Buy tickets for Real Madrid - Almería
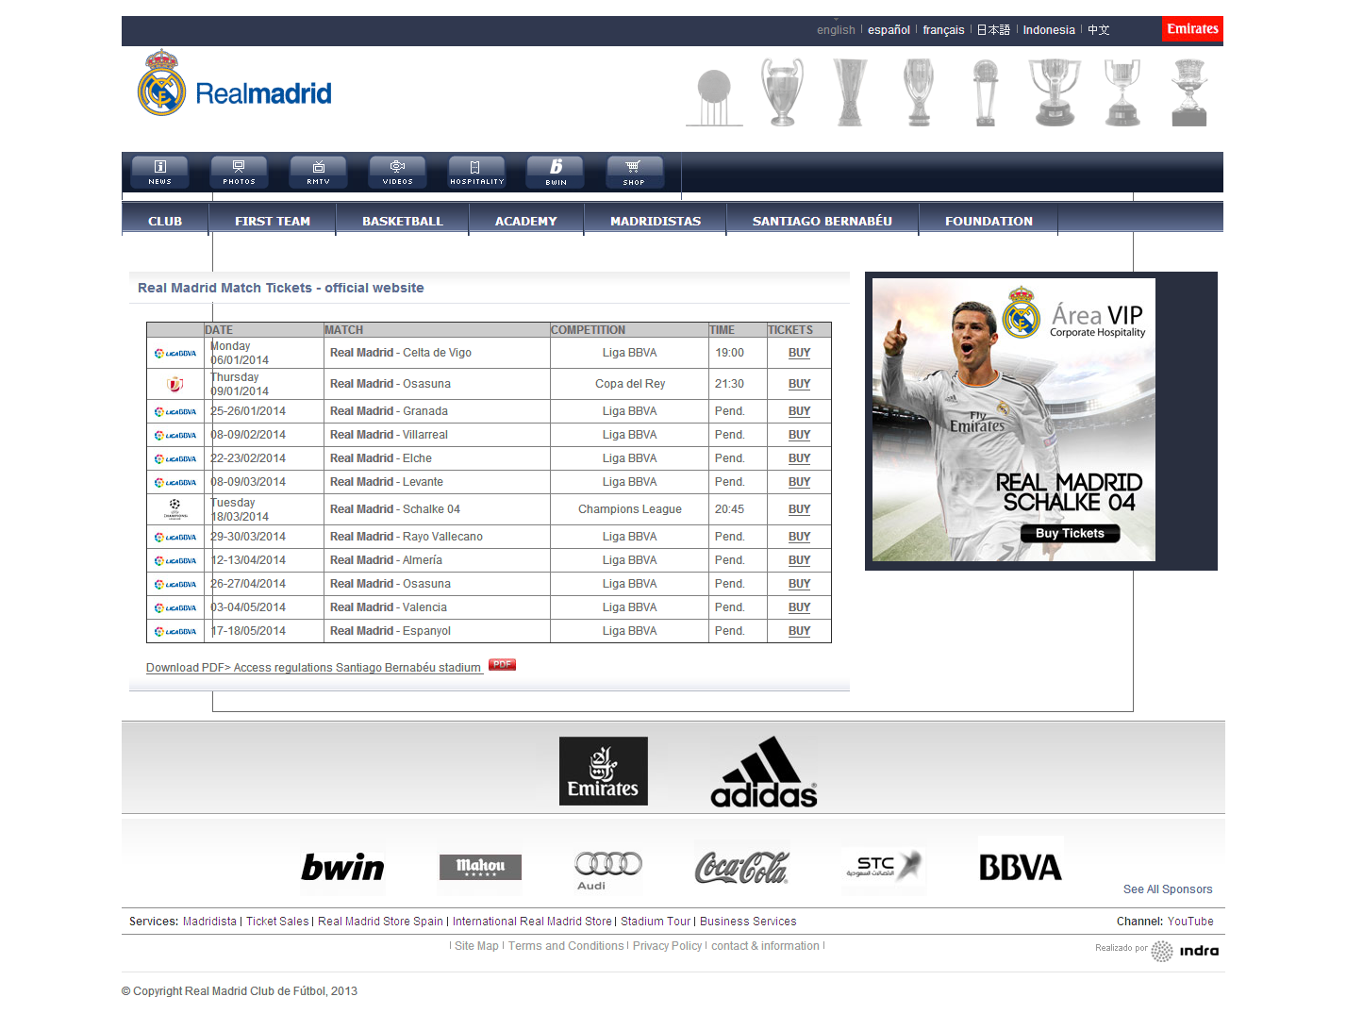 tap(799, 560)
